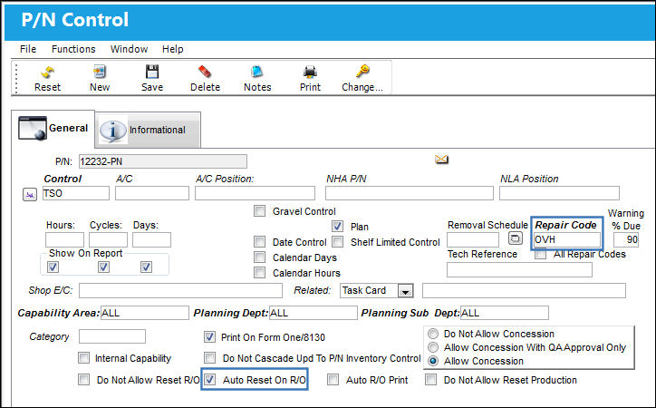Switch to the General tab
Image resolution: width=656 pixels, height=408 pixels.
53,129
